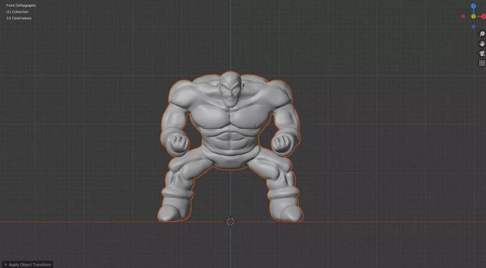The height and width of the screenshot is (268, 486).
Task: Click the green Y axis gizmo handle
Action: [473, 16]
